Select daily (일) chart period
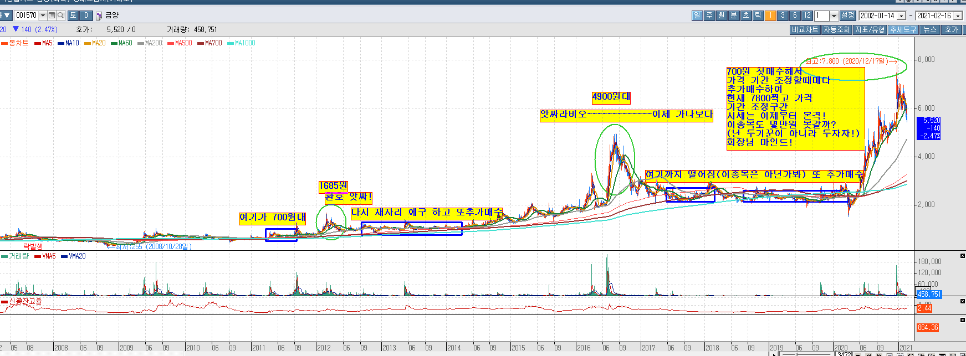Image resolution: width=966 pixels, height=356 pixels. tap(697, 16)
